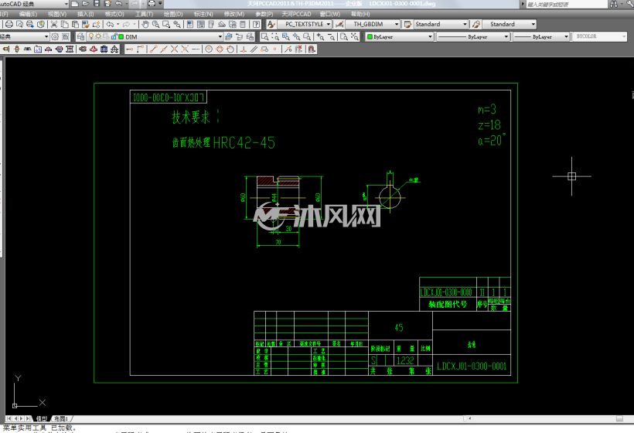Click the Save icon in quick access bar
634x433 pixels.
click(97, 4)
